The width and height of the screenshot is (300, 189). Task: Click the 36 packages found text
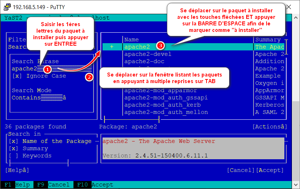(x=35, y=127)
